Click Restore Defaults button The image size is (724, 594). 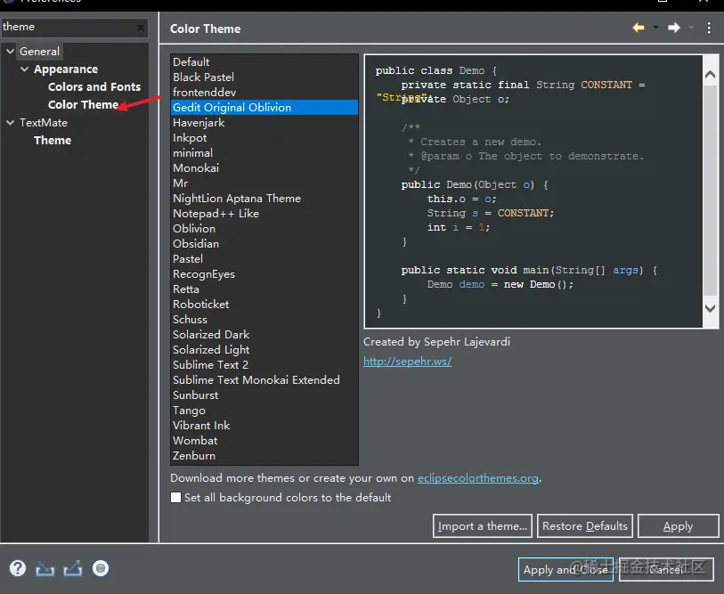584,526
